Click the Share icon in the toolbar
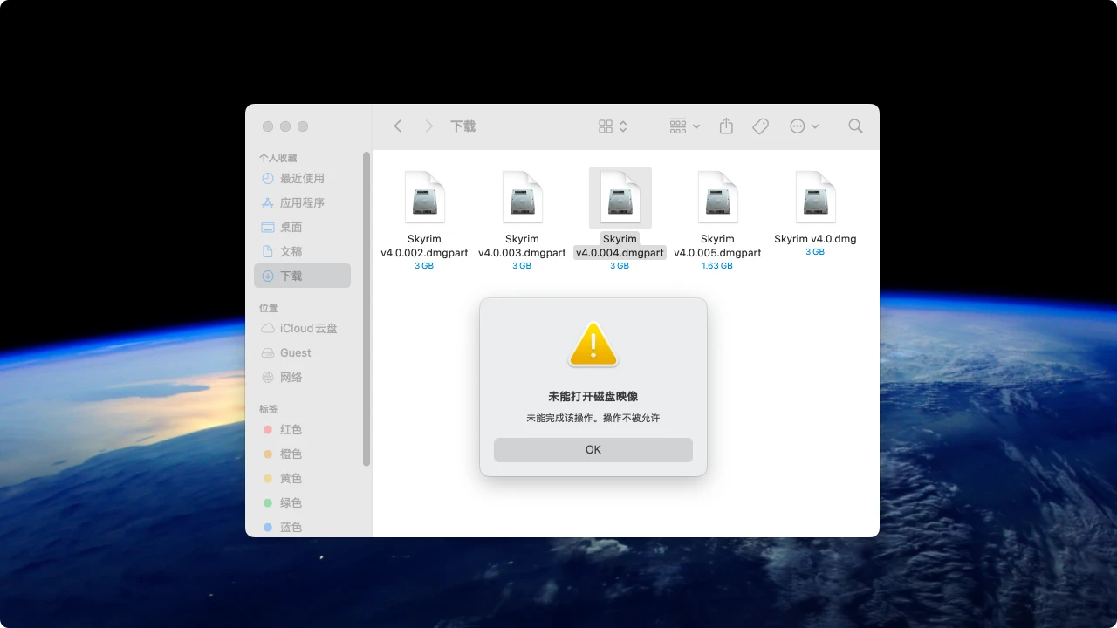This screenshot has width=1117, height=628. [726, 126]
